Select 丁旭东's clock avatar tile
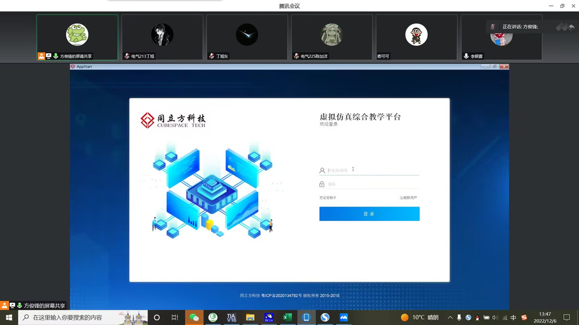This screenshot has height=325, width=579. pos(247,35)
